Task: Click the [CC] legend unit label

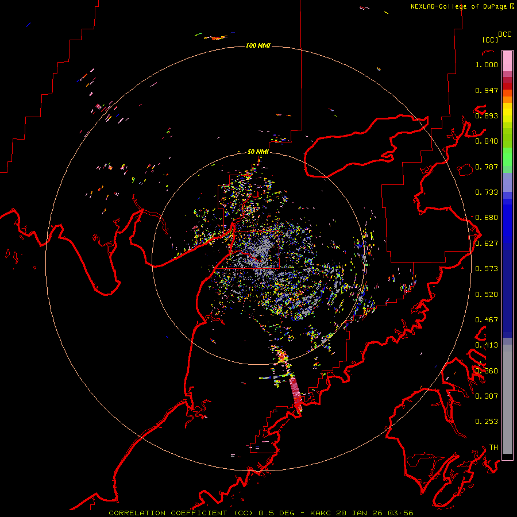Action: tap(490, 40)
